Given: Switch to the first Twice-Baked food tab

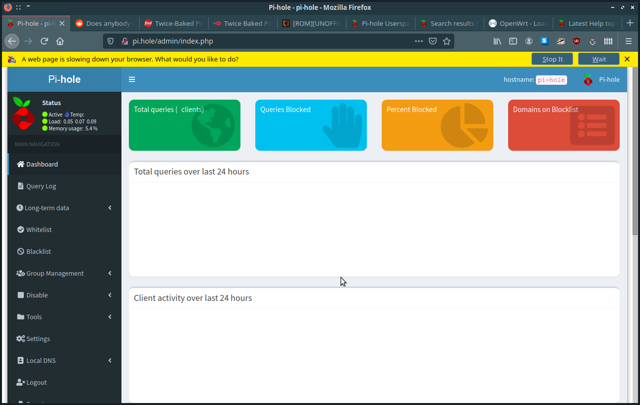Looking at the screenshot, I should coord(174,23).
